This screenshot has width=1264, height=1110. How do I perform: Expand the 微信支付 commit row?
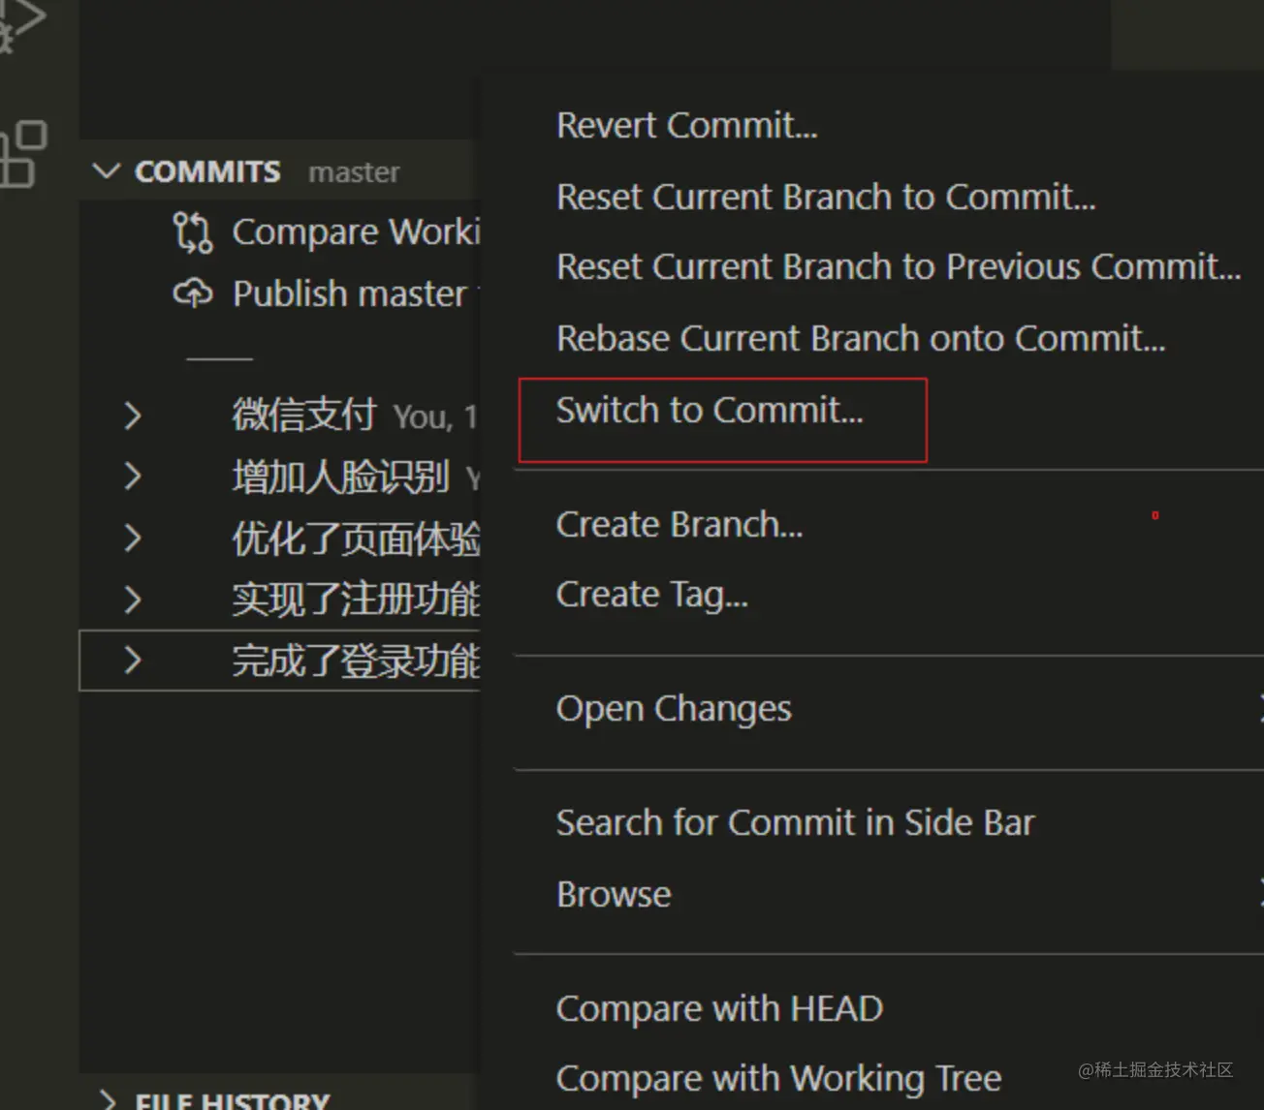pos(133,416)
